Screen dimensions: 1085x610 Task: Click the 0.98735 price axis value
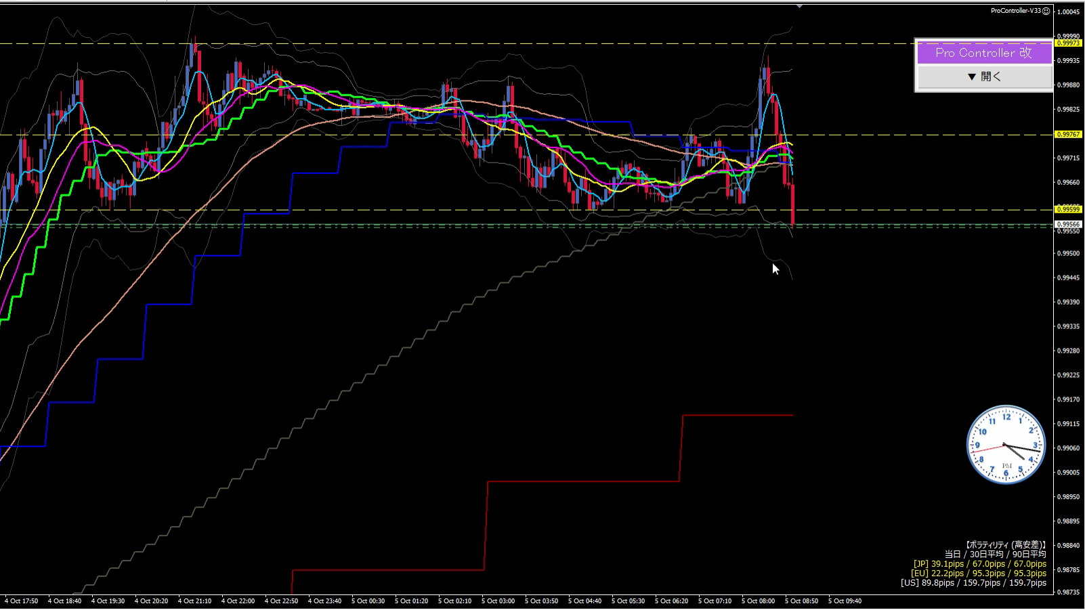click(1069, 592)
